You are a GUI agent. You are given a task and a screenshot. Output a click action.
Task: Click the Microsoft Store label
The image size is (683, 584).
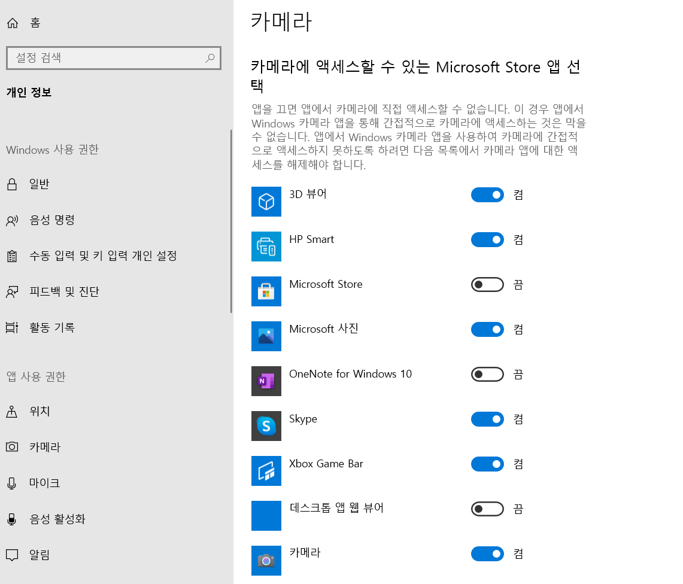point(326,284)
